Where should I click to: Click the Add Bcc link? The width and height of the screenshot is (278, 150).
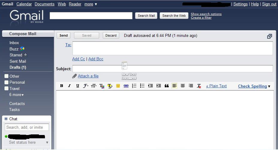tap(96, 59)
